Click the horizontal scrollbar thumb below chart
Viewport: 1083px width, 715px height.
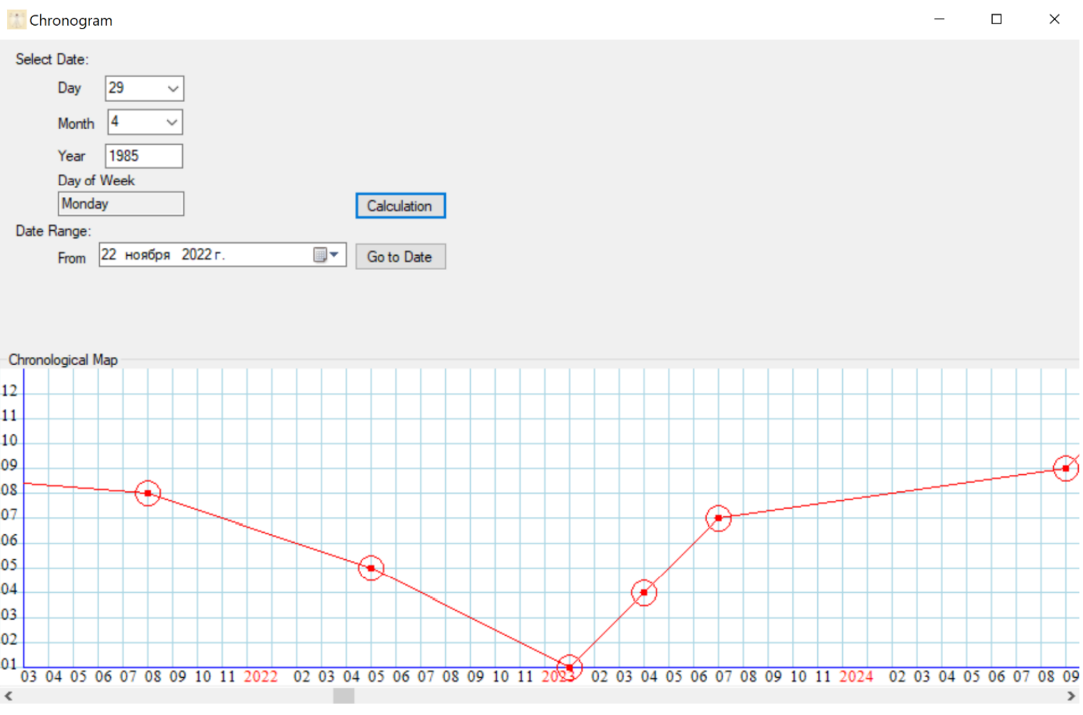pyautogui.click(x=344, y=696)
